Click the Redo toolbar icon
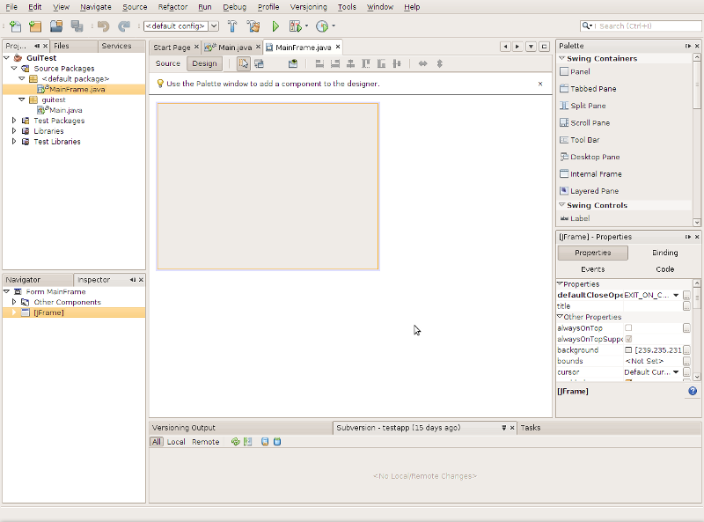 pyautogui.click(x=124, y=26)
